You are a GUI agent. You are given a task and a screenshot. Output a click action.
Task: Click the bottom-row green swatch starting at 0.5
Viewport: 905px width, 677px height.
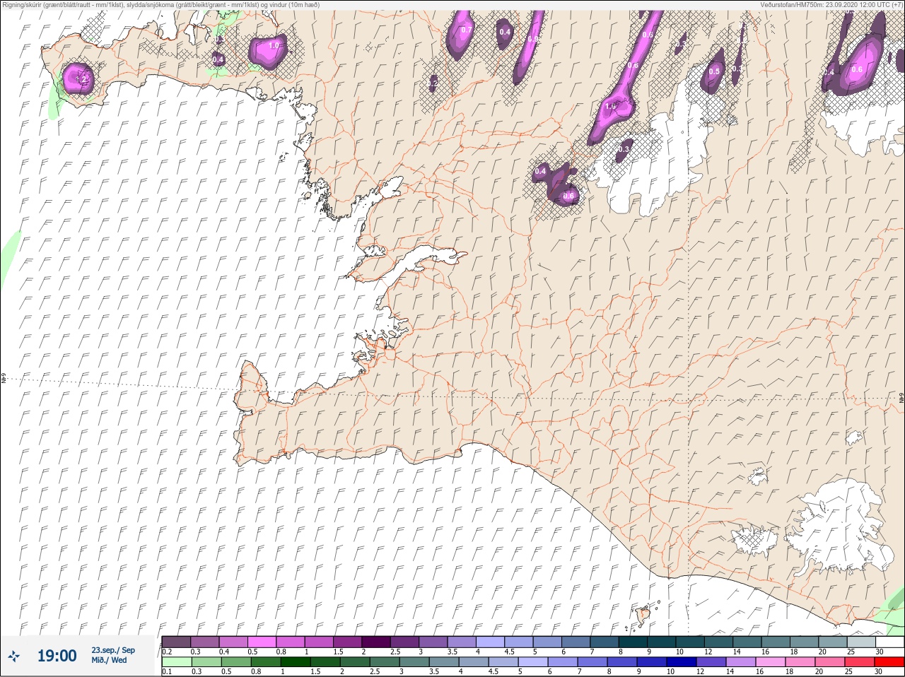click(x=235, y=662)
